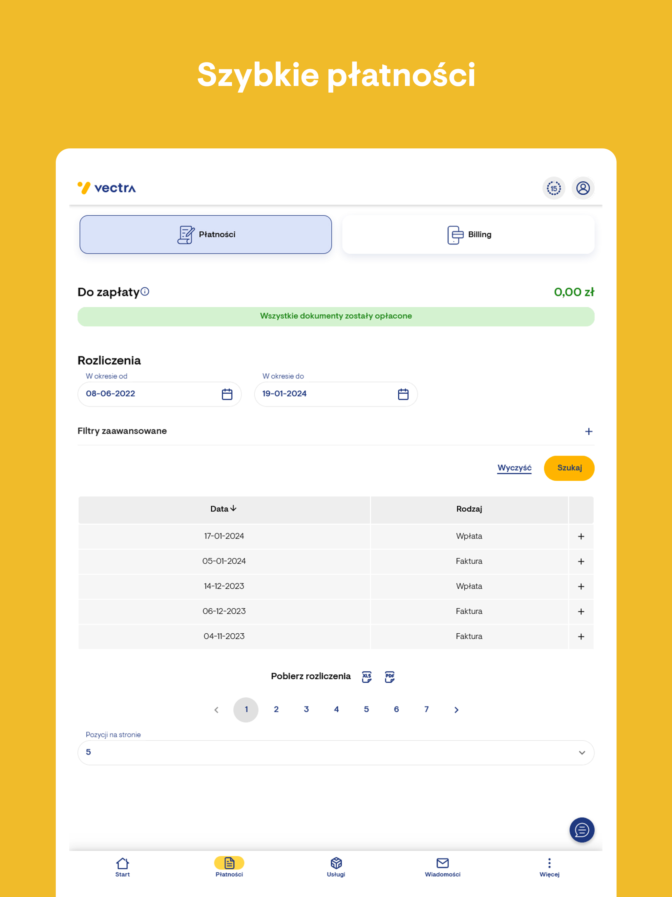Download settlements as PDF file
The height and width of the screenshot is (897, 672).
pyautogui.click(x=389, y=676)
